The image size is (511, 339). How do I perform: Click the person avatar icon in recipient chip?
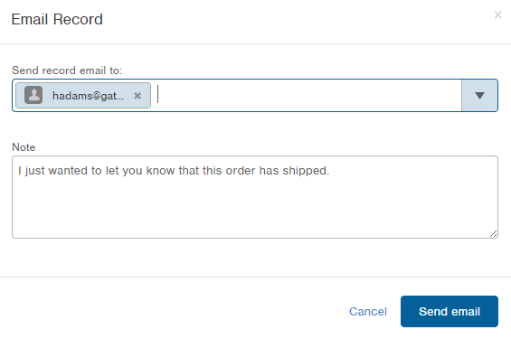(33, 95)
